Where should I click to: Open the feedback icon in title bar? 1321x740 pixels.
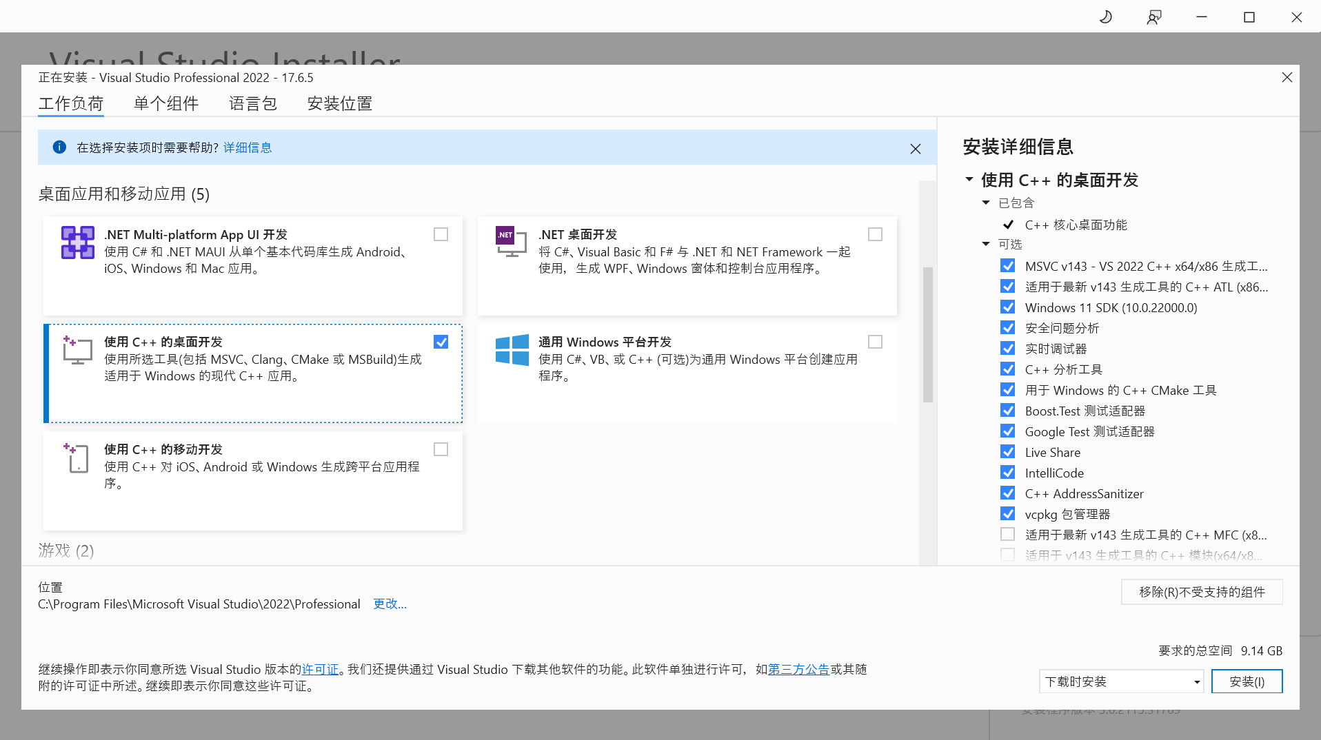1153,17
